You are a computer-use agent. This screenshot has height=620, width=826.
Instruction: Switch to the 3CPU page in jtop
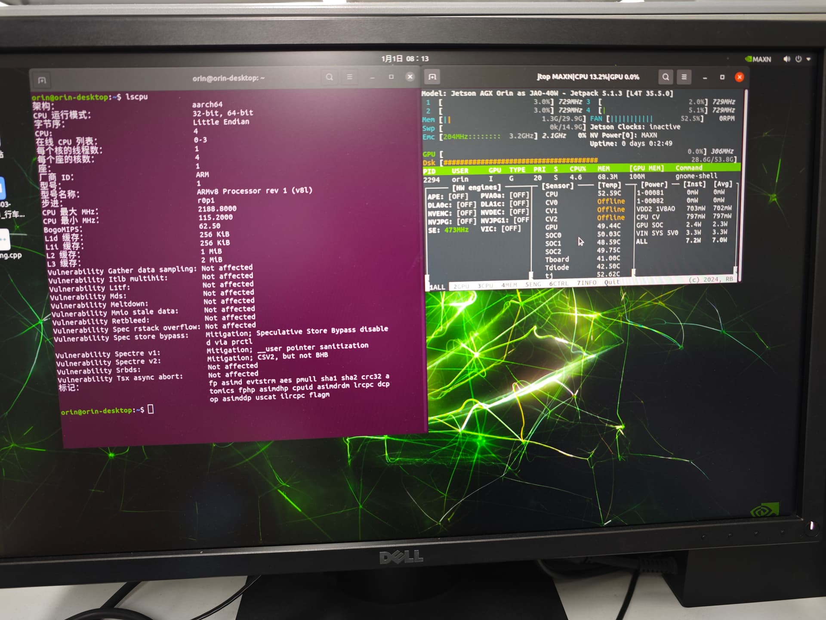pyautogui.click(x=485, y=286)
